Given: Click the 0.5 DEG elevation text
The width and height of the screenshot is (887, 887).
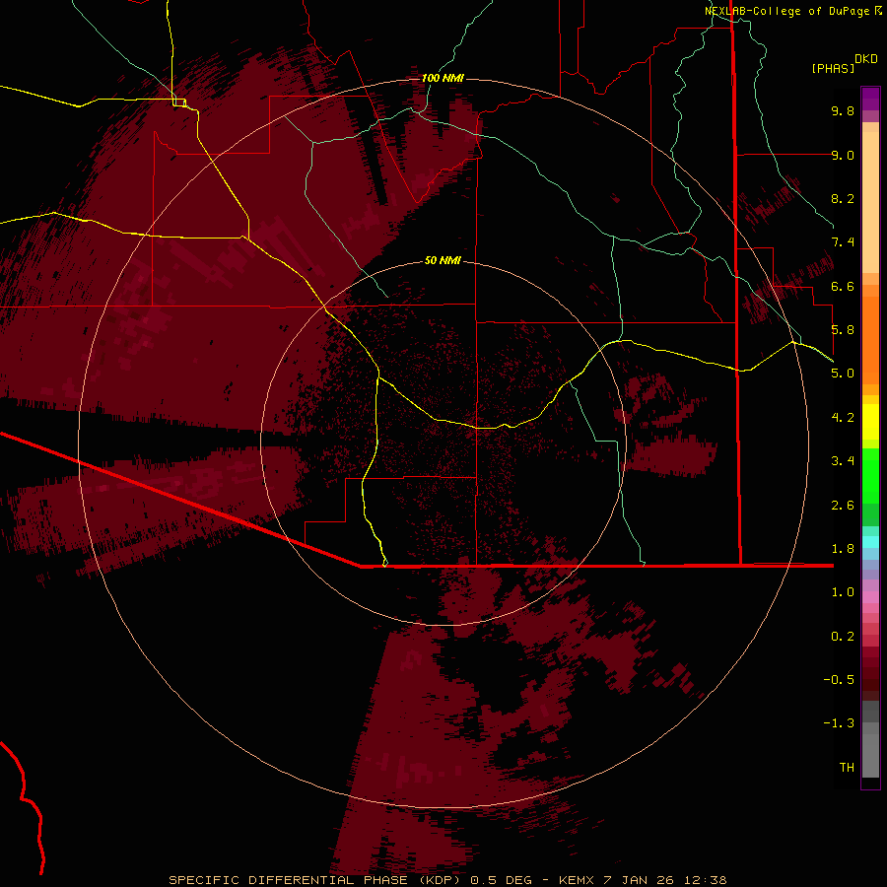Looking at the screenshot, I should [x=502, y=880].
